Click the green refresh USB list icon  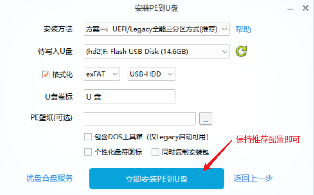click(x=241, y=52)
